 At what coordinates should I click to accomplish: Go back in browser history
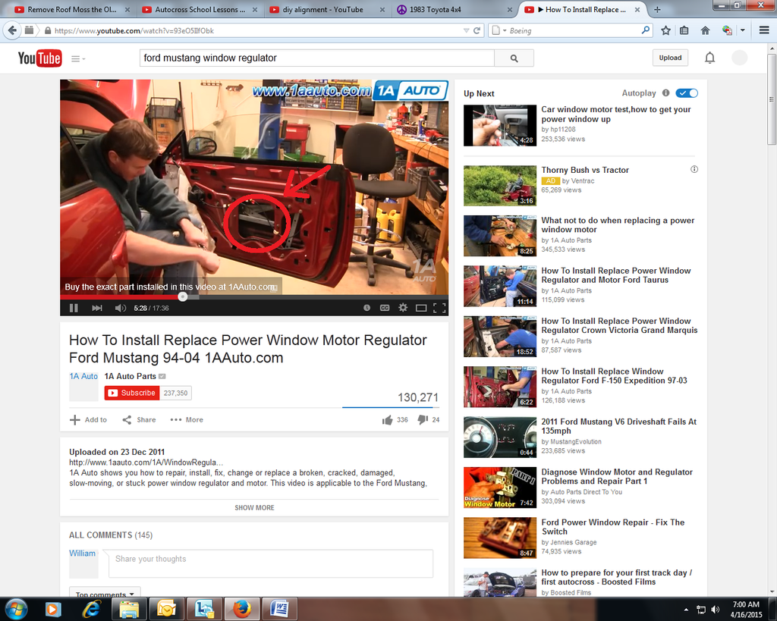tap(12, 30)
